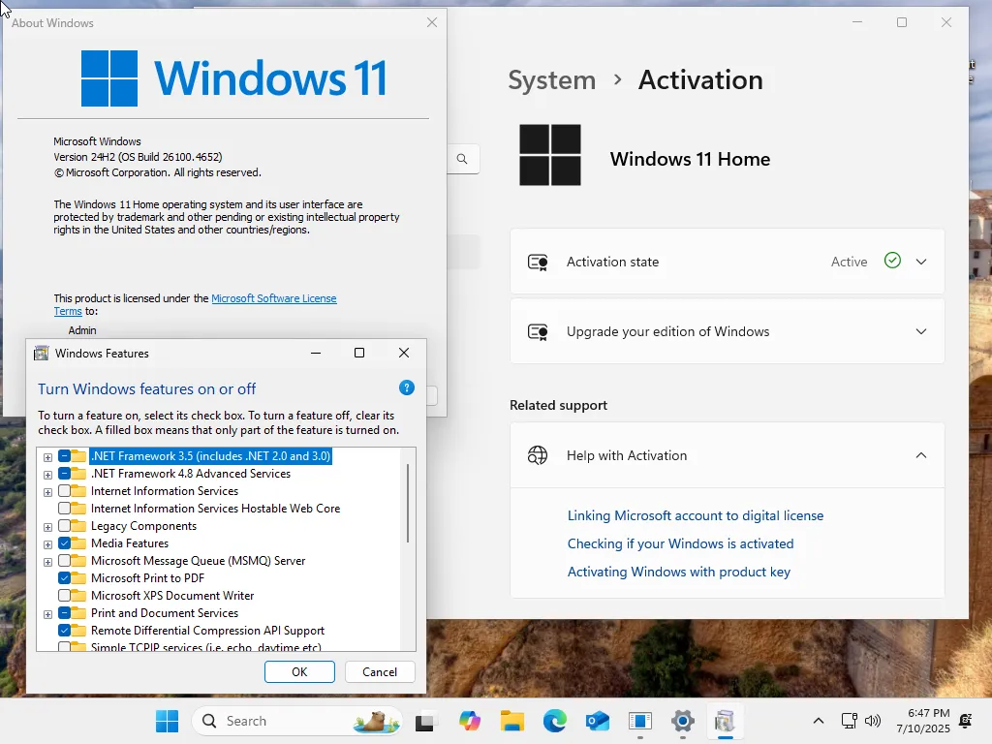Image resolution: width=992 pixels, height=744 pixels.
Task: Open Outlook from the taskbar
Action: (597, 721)
